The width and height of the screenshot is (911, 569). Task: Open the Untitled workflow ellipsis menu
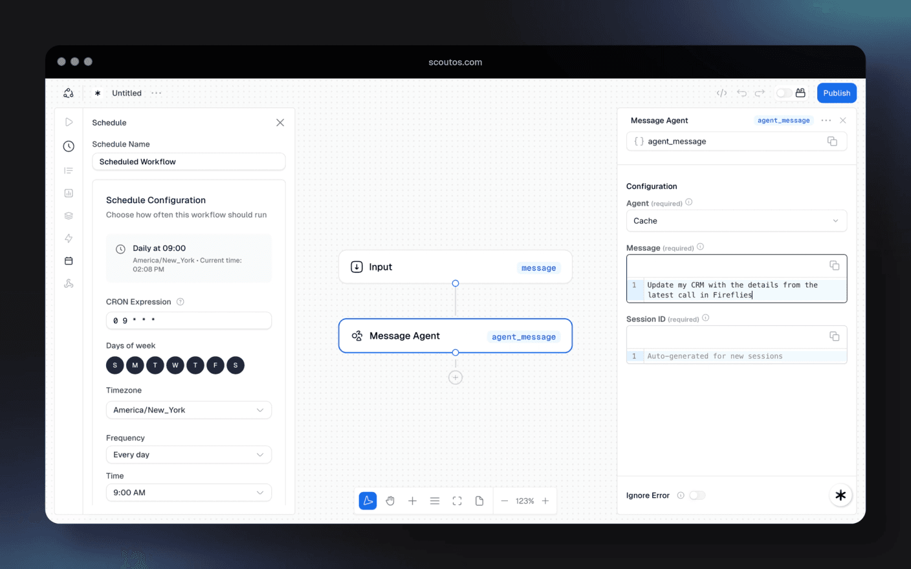(157, 93)
